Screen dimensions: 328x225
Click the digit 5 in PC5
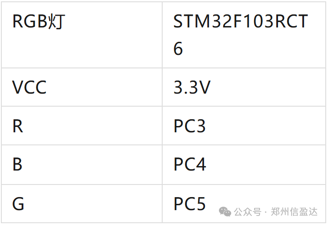200,204
